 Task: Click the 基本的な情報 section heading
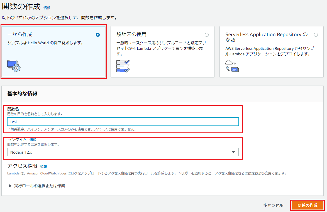(x=22, y=94)
